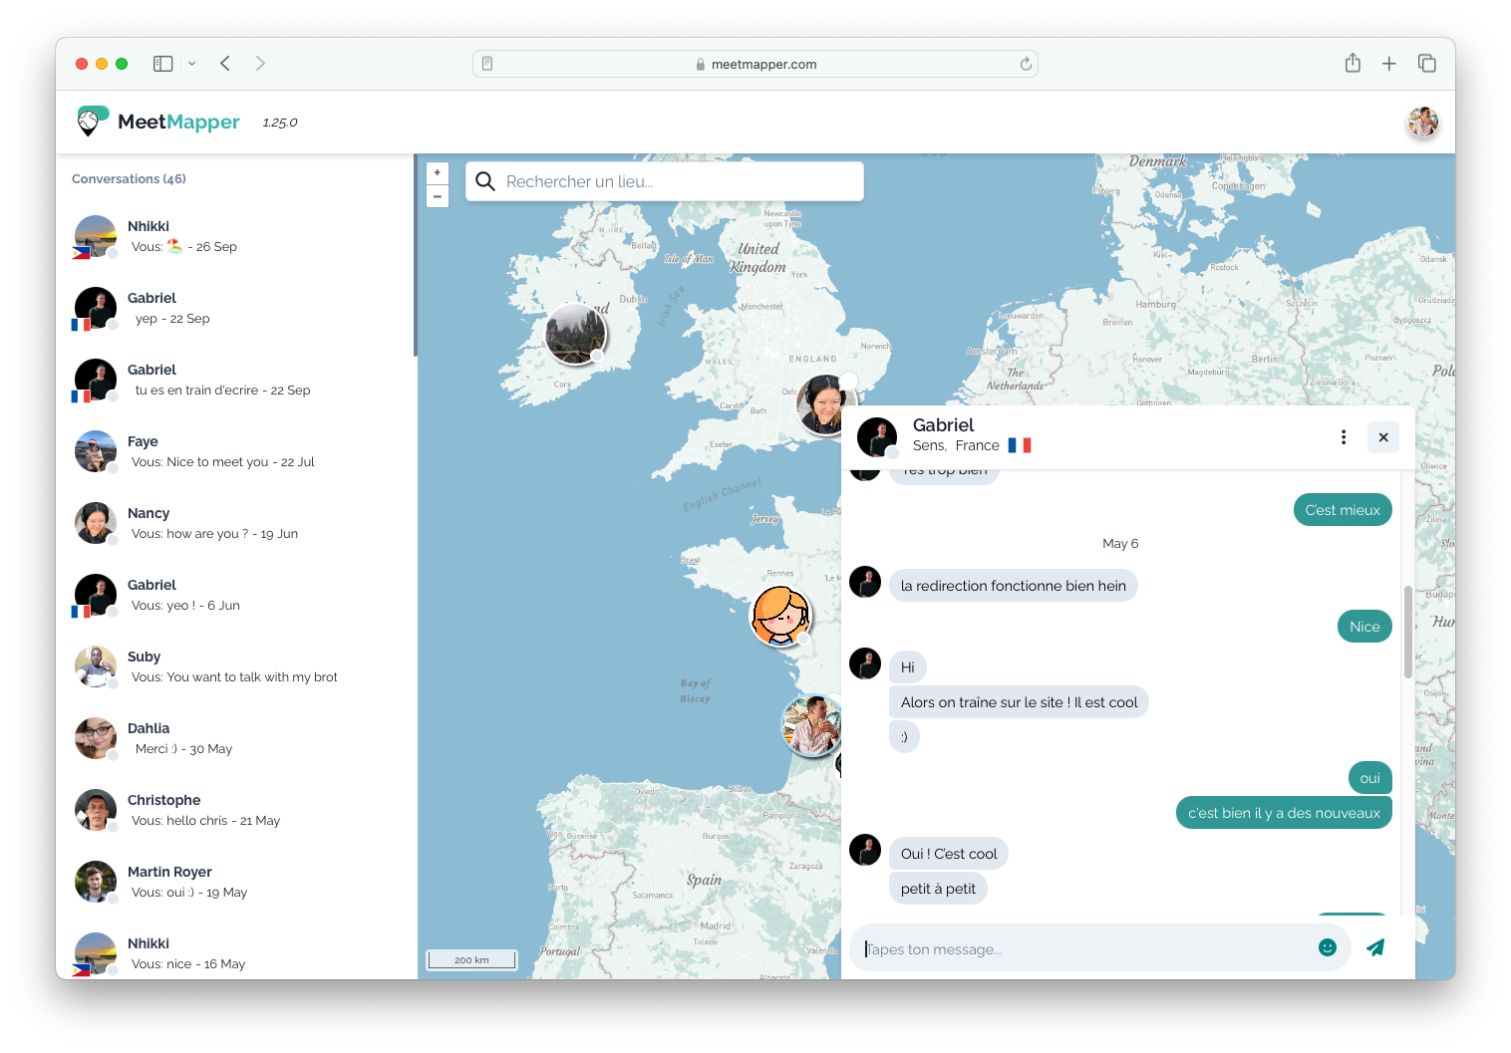Zoom in the map with plus button
The width and height of the screenshot is (1511, 1053).
437,172
